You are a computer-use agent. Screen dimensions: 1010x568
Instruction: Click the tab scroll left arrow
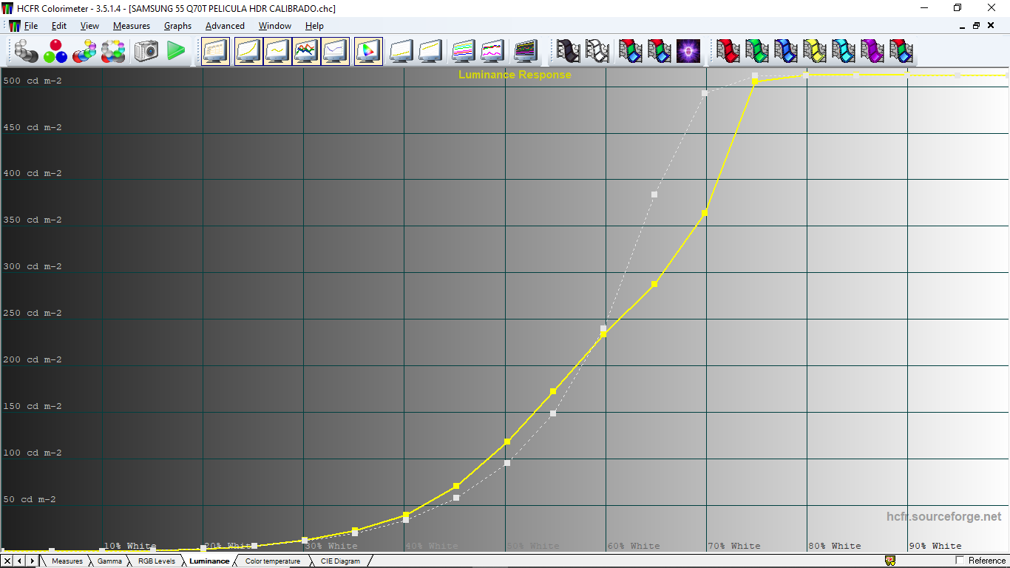20,561
